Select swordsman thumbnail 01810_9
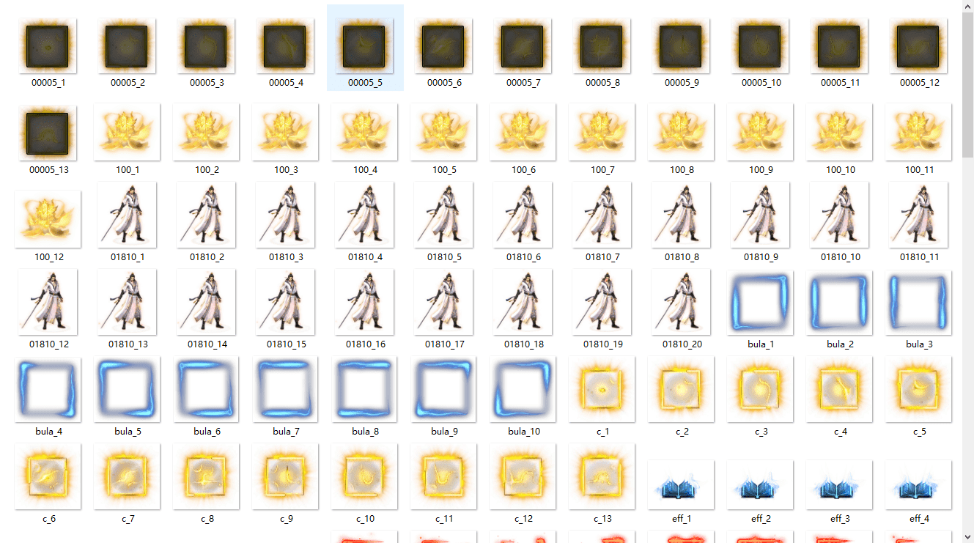The width and height of the screenshot is (974, 543). pos(760,215)
